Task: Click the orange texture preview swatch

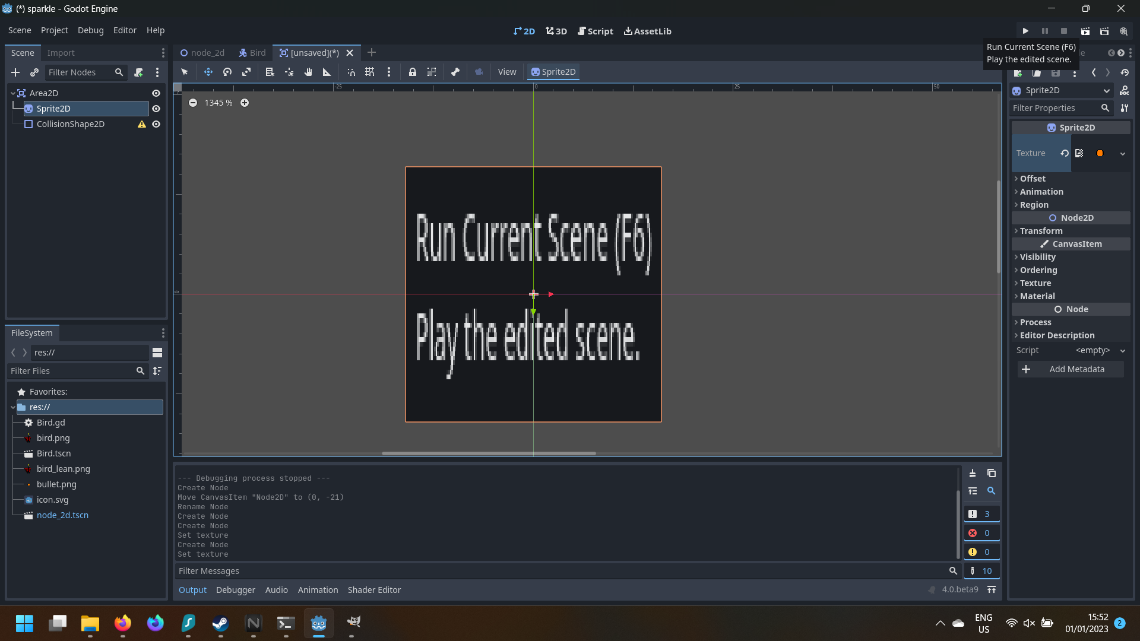Action: click(x=1100, y=153)
